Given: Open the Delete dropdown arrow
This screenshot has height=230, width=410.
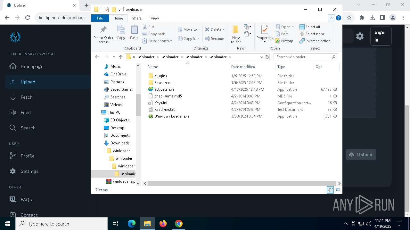Looking at the screenshot, I should (x=224, y=29).
